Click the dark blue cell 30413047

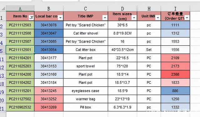pyautogui.click(x=49, y=33)
